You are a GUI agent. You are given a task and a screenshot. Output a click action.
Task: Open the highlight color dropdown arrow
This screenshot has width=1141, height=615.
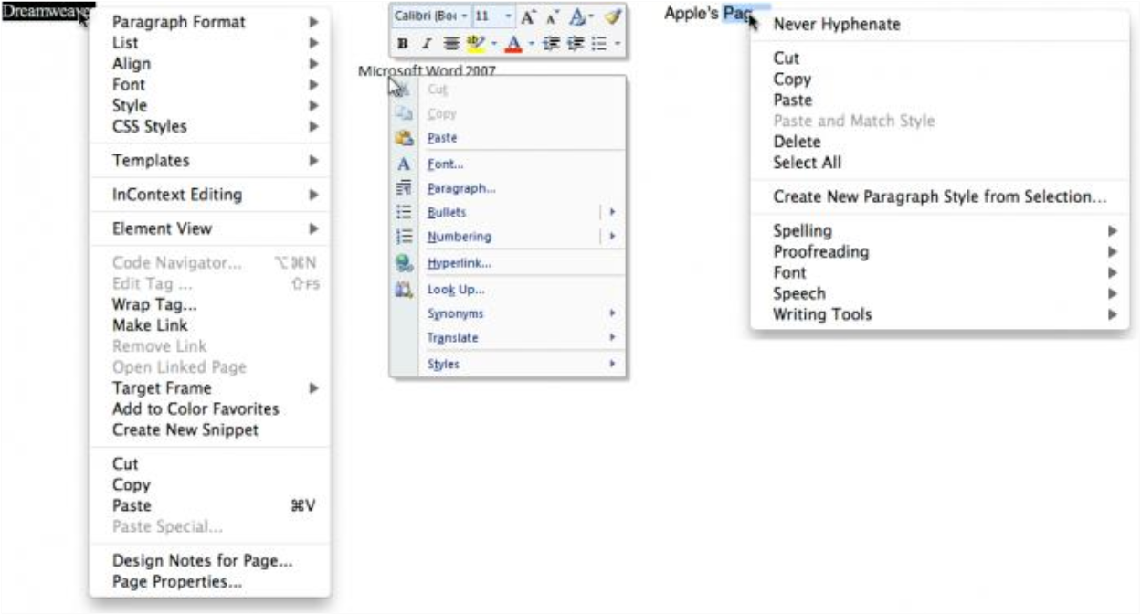[494, 43]
